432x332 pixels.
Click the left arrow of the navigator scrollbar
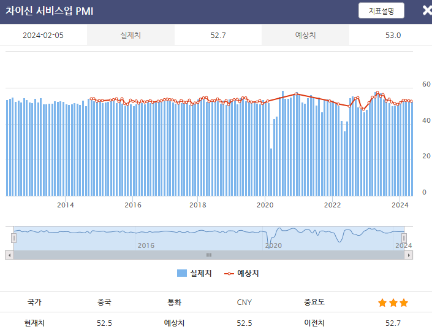(x=10, y=255)
